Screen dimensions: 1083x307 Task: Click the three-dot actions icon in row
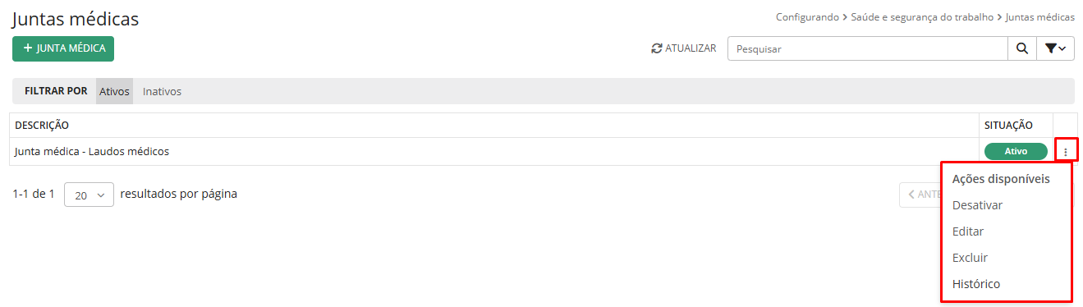(x=1066, y=151)
